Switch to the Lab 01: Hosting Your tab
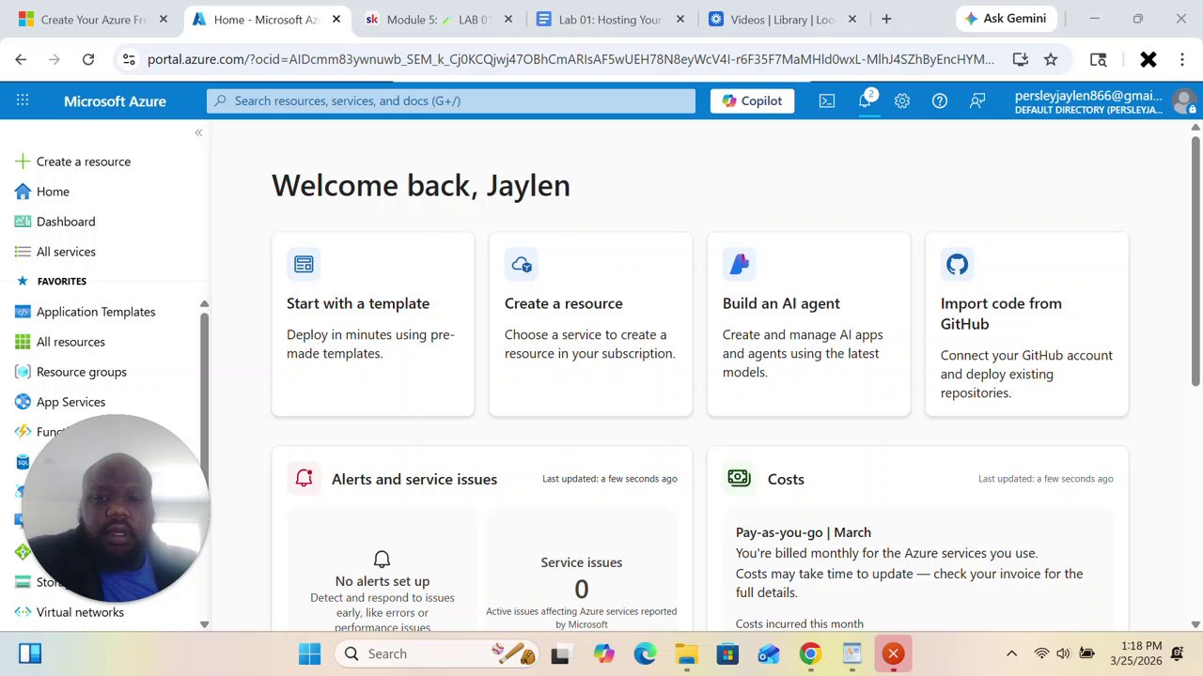Screen dimensions: 1203x676 [611, 19]
